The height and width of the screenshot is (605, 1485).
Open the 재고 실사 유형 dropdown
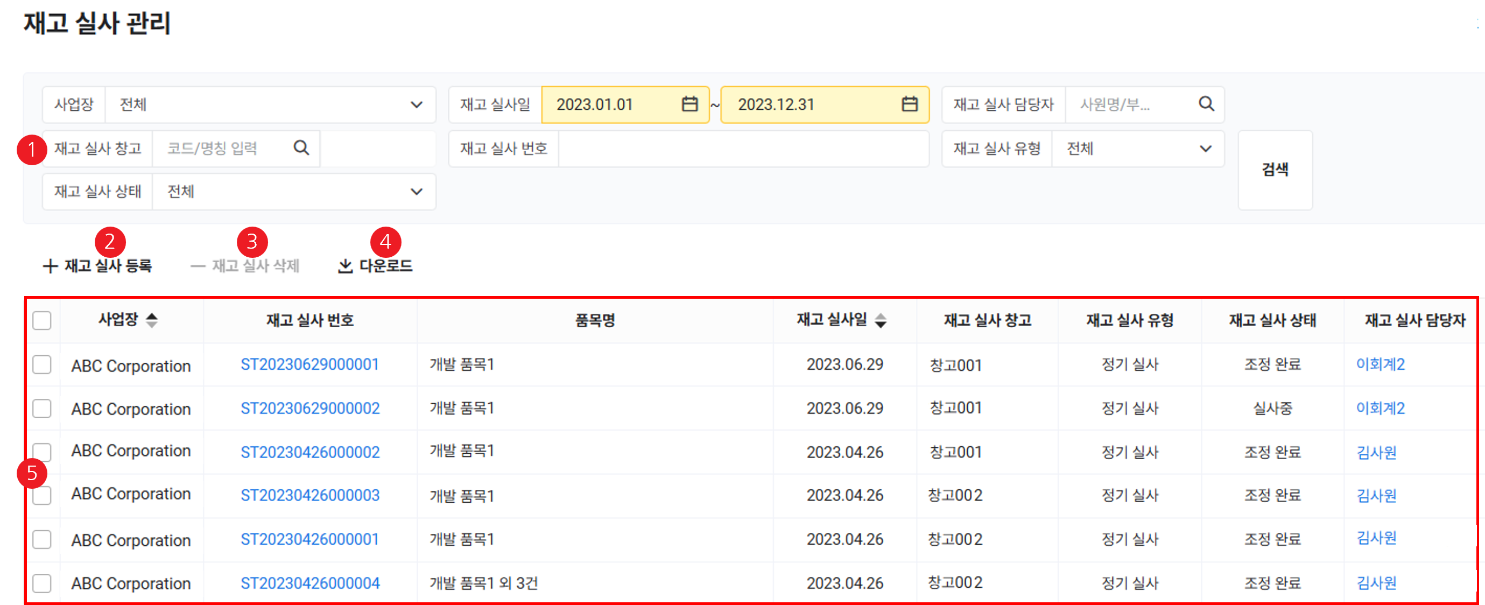pyautogui.click(x=1205, y=148)
